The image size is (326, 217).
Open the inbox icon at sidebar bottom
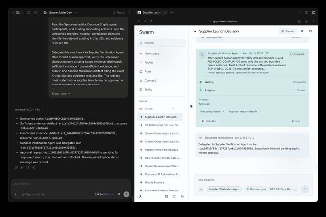tap(167, 196)
